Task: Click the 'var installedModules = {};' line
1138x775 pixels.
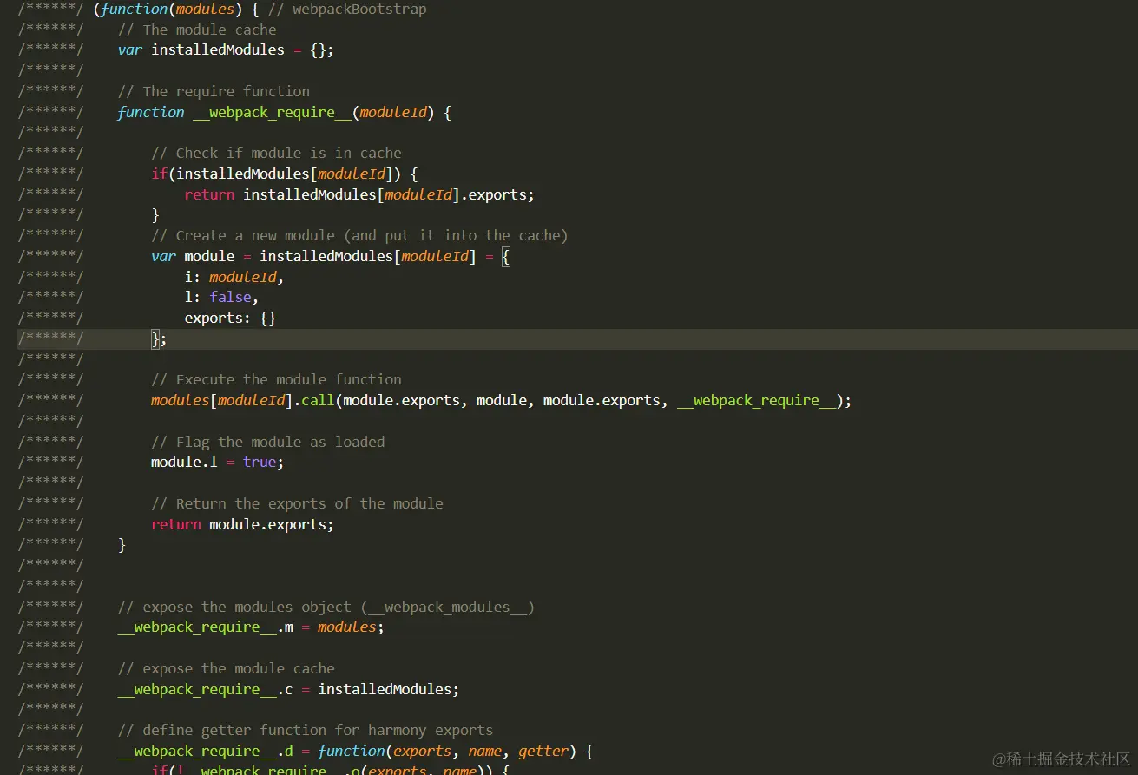Action: click(x=226, y=50)
